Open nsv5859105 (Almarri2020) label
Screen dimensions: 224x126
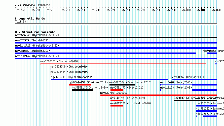pos(90,87)
